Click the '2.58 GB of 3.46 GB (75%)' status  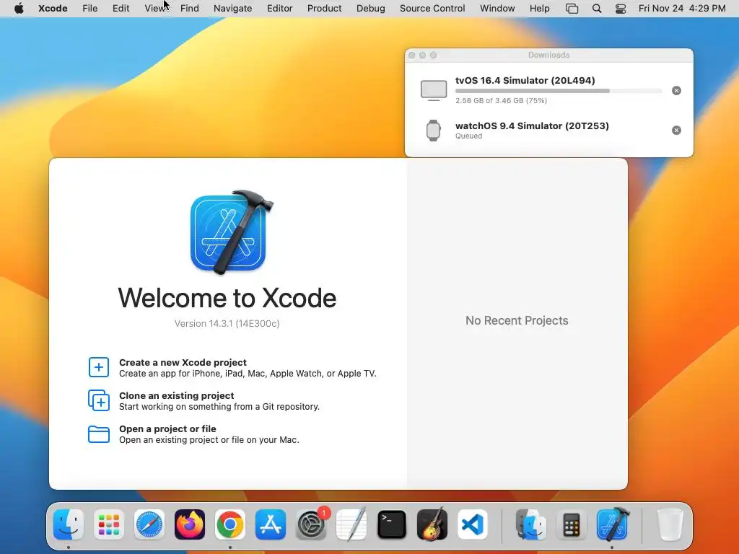(x=501, y=100)
